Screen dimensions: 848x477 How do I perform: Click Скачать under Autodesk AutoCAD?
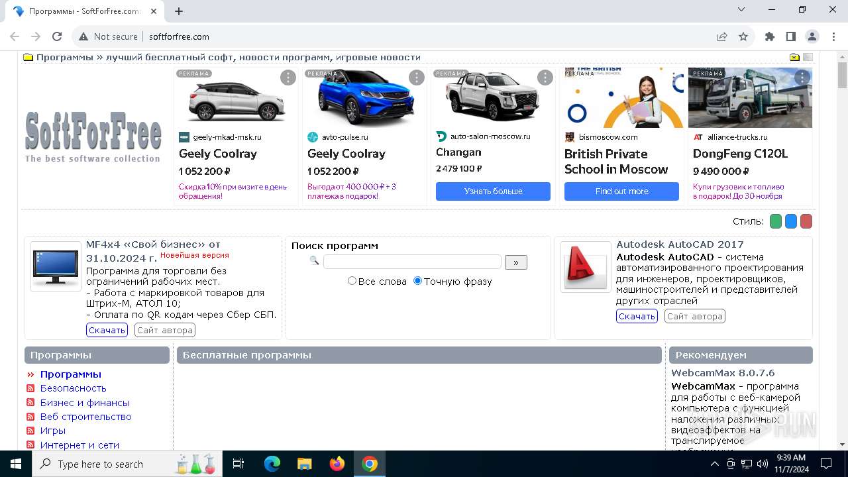(x=637, y=316)
